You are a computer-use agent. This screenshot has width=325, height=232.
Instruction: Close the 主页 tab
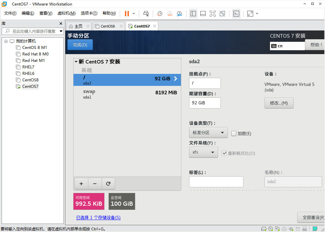click(88, 26)
